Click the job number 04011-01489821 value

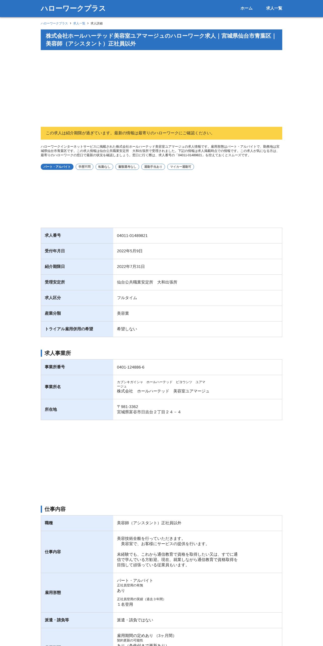coord(132,236)
